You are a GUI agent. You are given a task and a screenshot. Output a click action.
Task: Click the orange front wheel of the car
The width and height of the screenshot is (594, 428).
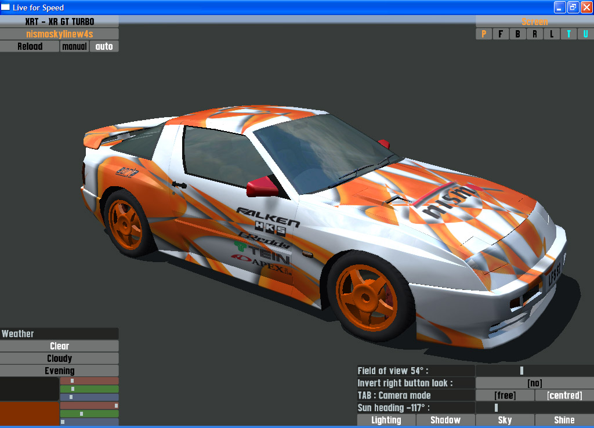point(366,298)
